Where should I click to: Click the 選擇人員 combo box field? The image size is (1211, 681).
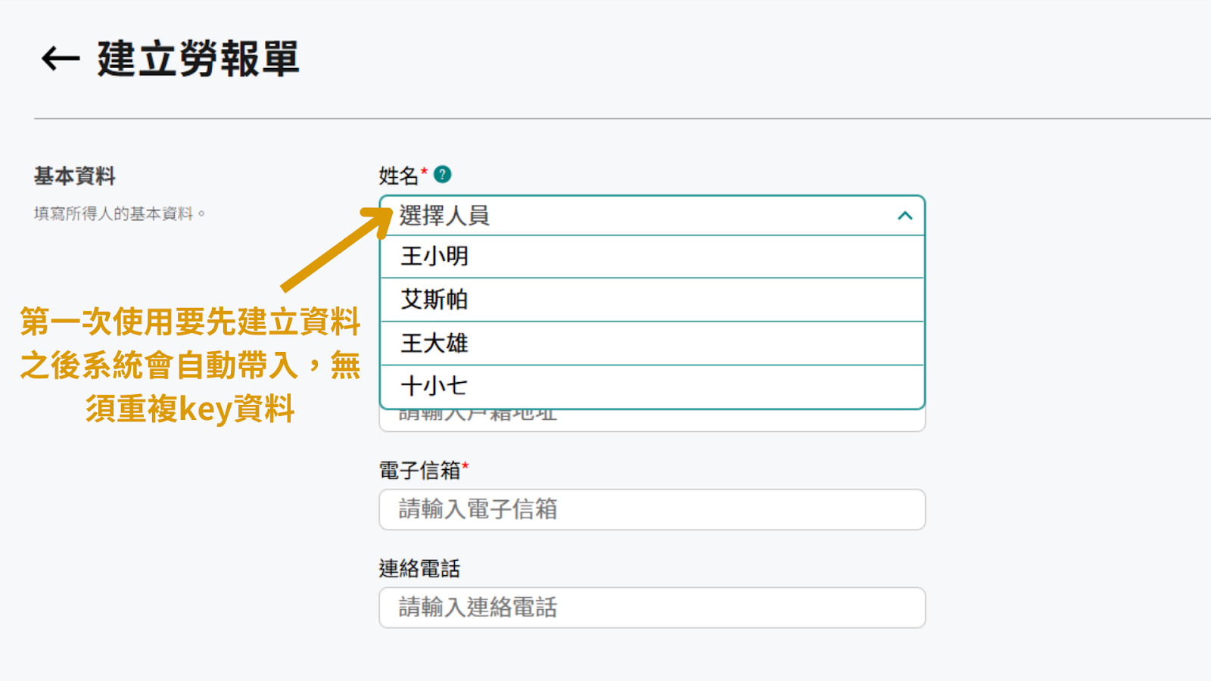point(652,216)
